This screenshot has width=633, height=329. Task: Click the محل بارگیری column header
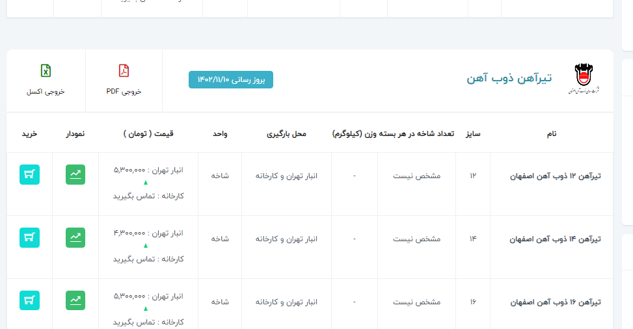(x=286, y=134)
